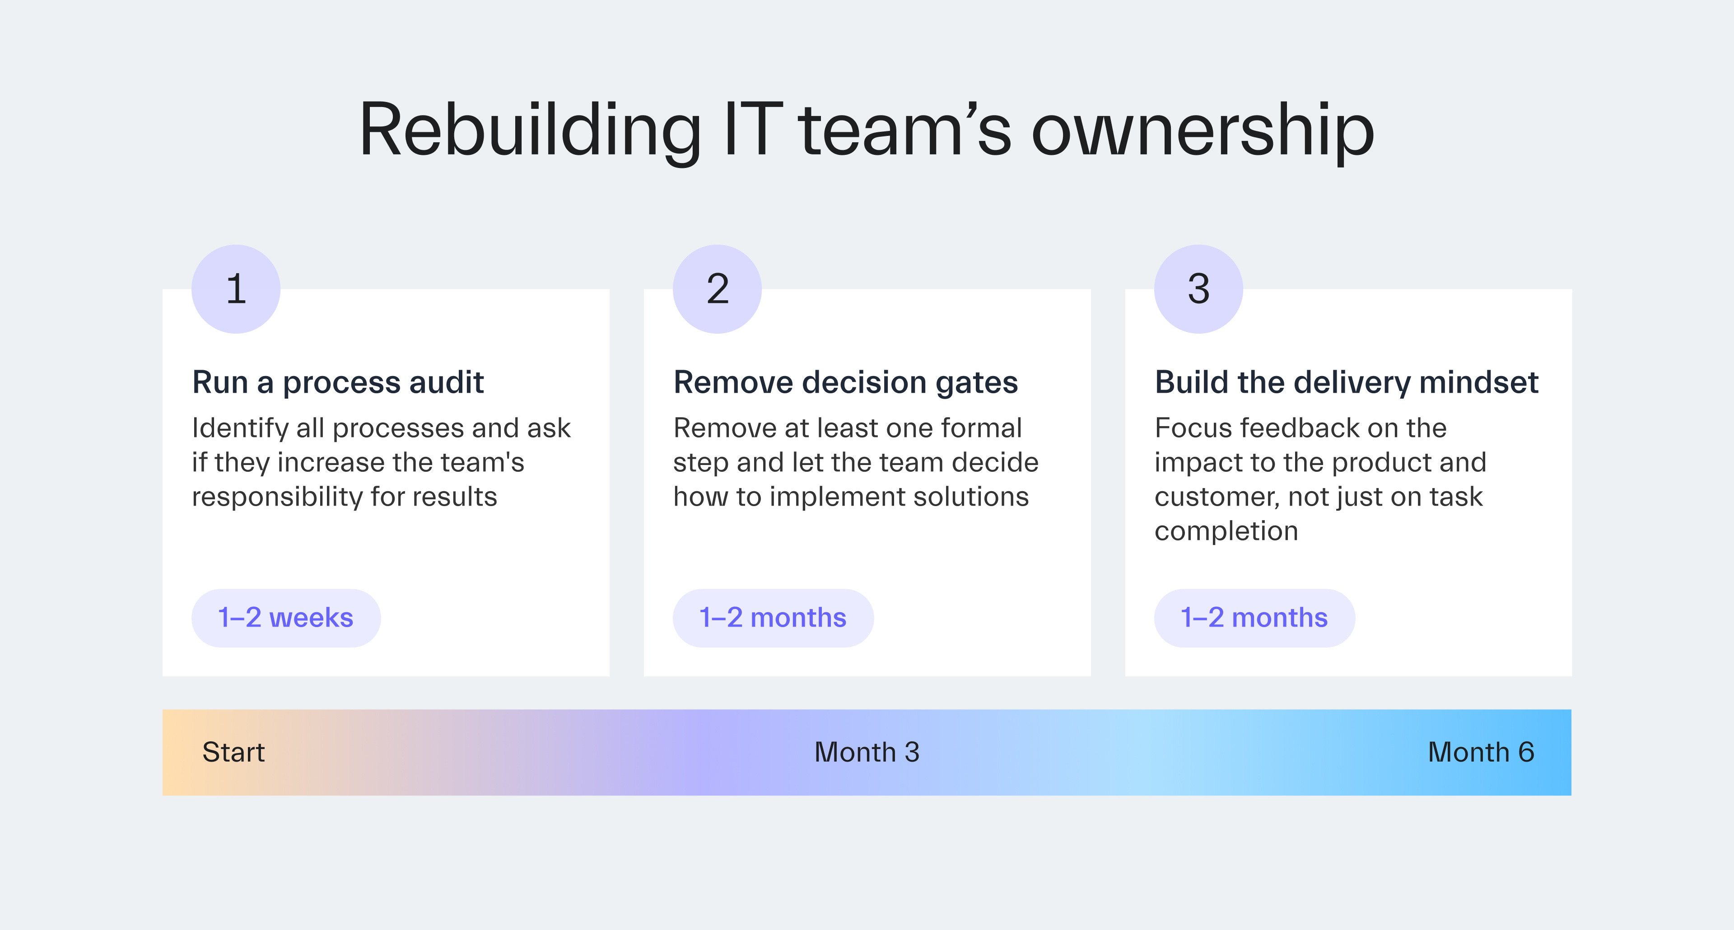Click the 'Focus feedback on the impact' description
Image resolution: width=1734 pixels, height=930 pixels.
[1300, 428]
